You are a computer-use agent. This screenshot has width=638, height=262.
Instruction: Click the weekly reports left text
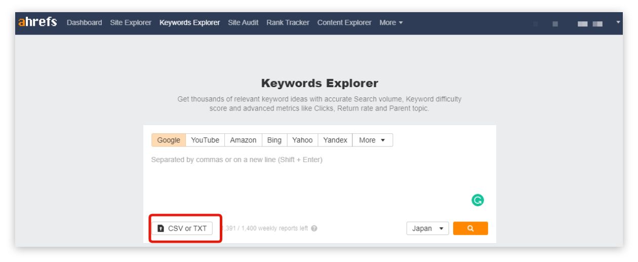(x=266, y=229)
